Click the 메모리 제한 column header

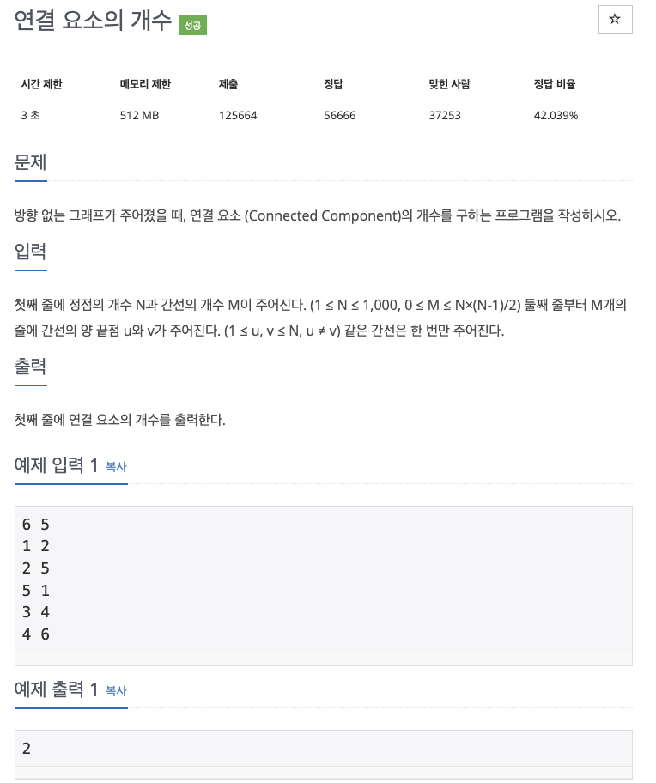[x=144, y=84]
